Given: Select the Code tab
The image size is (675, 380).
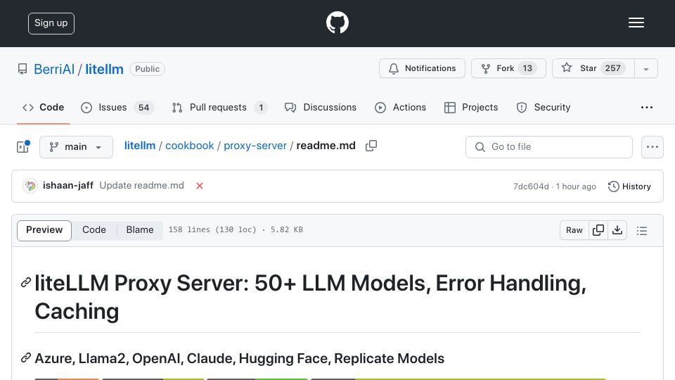Looking at the screenshot, I should pyautogui.click(x=44, y=107).
